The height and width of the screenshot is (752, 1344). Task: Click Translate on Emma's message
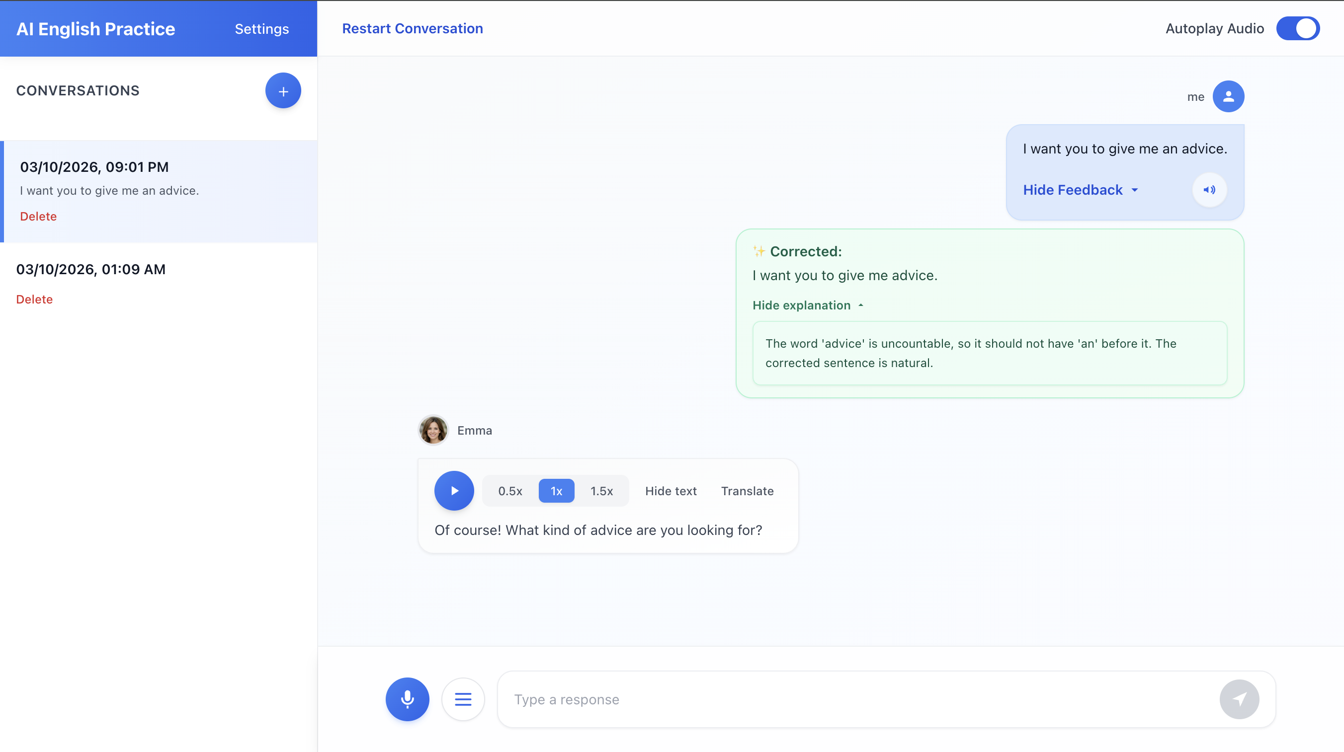[747, 491]
